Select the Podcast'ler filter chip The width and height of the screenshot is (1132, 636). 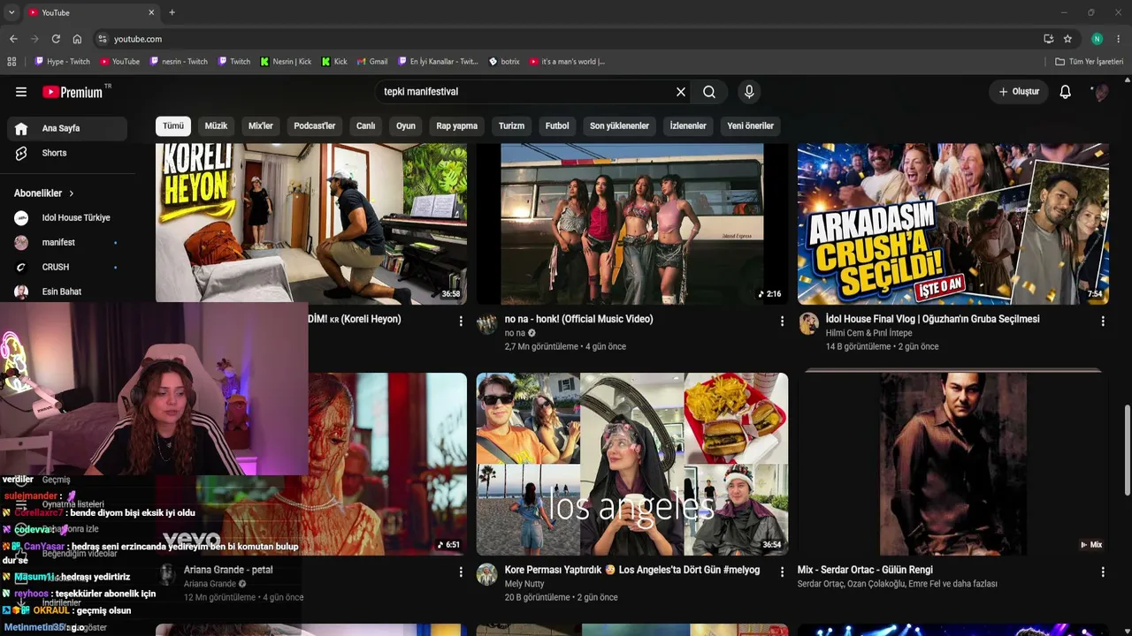(315, 126)
